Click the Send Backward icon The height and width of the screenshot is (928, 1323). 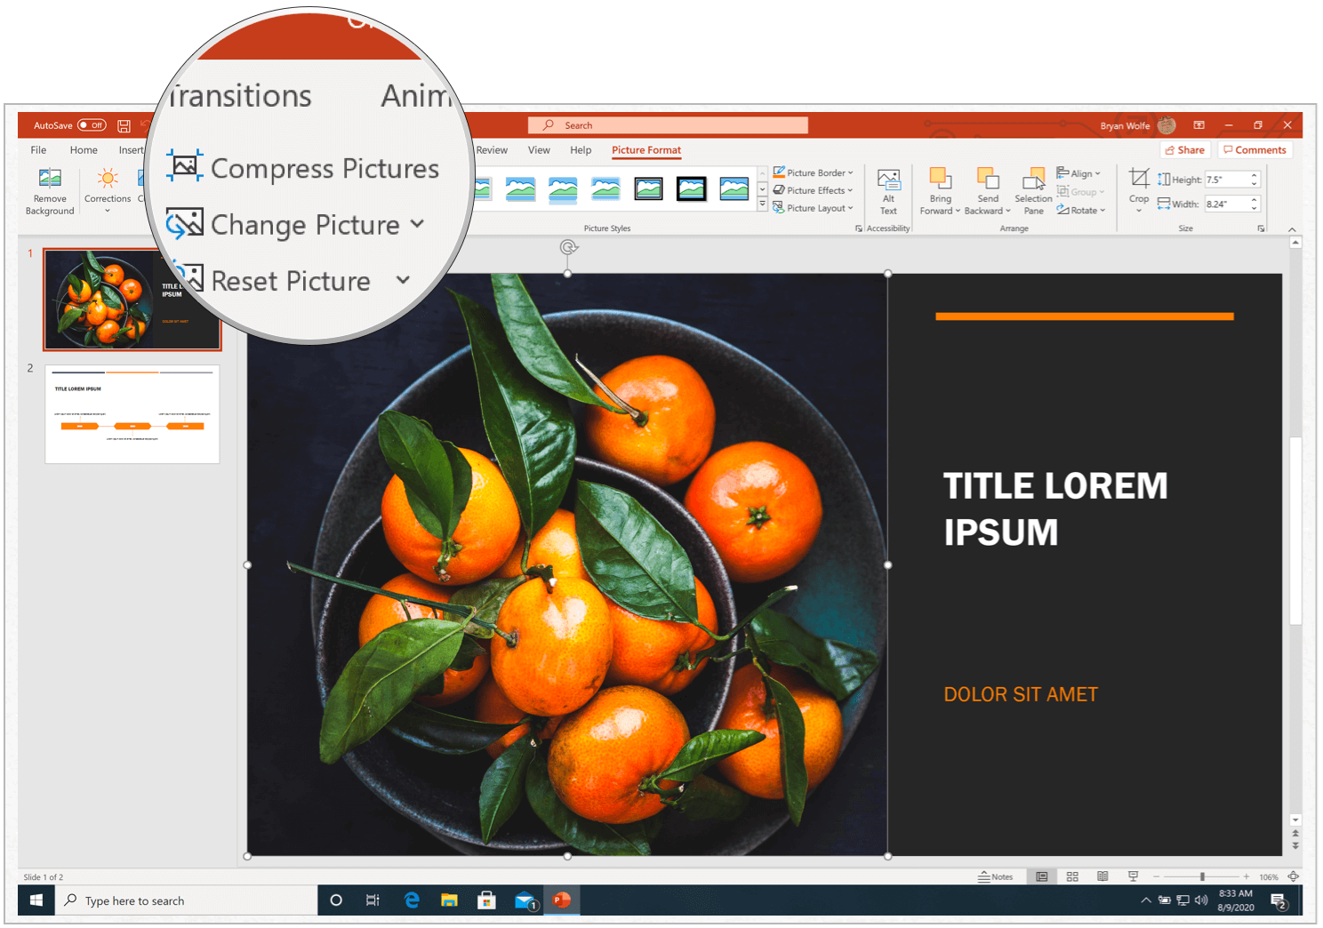pos(988,179)
